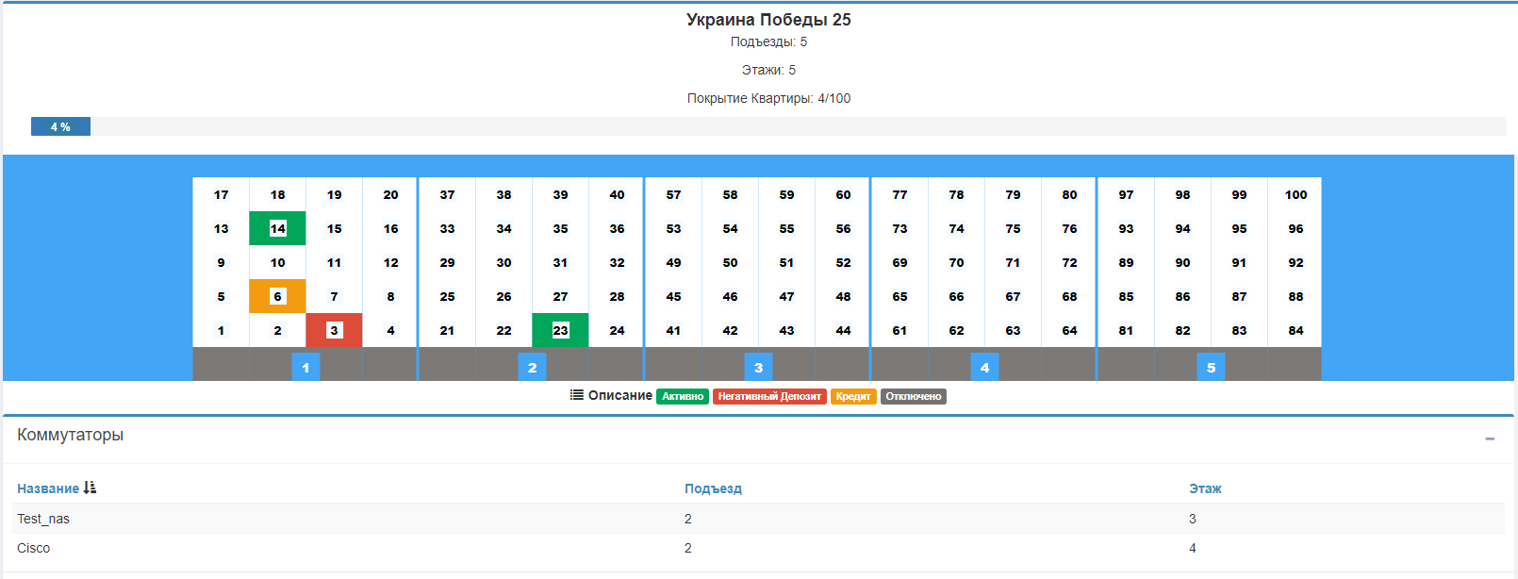Collapse the Коммутаторы panel
The height and width of the screenshot is (579, 1518).
1490,438
